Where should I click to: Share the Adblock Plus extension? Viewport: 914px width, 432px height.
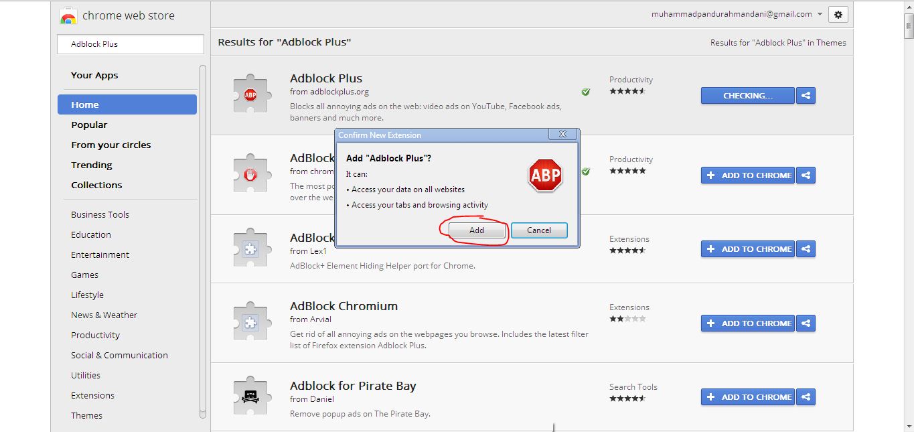(x=806, y=95)
